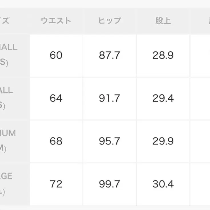The height and width of the screenshot is (210, 210).
Task: Select the hip value 91.7 cell
Action: coord(110,98)
